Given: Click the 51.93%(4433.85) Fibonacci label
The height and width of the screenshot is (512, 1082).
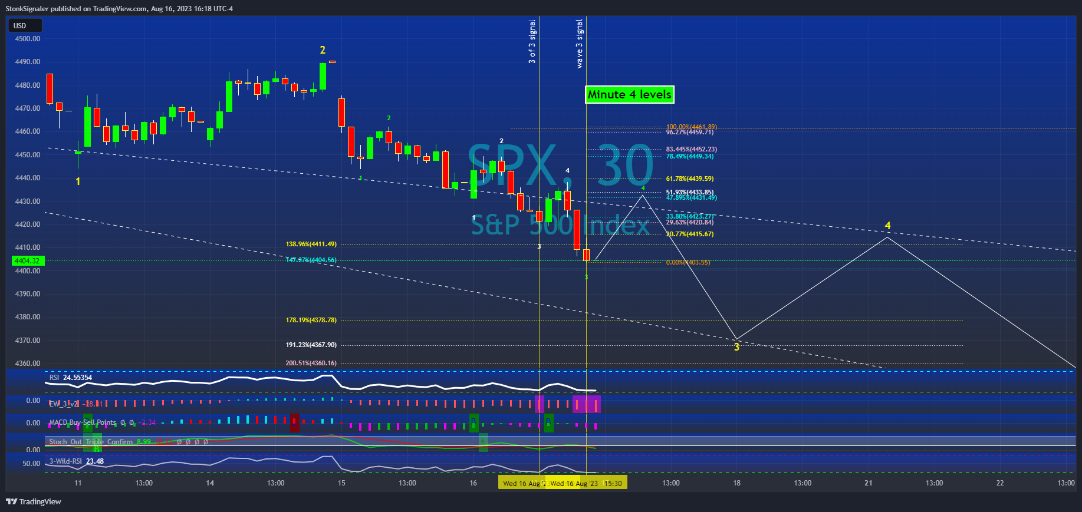Looking at the screenshot, I should pyautogui.click(x=690, y=192).
